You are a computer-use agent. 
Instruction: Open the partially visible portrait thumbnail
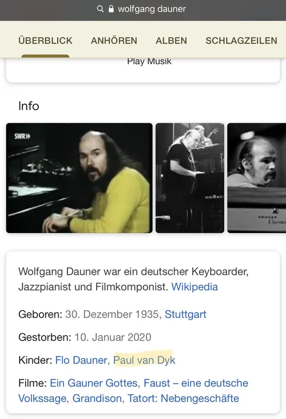click(257, 178)
